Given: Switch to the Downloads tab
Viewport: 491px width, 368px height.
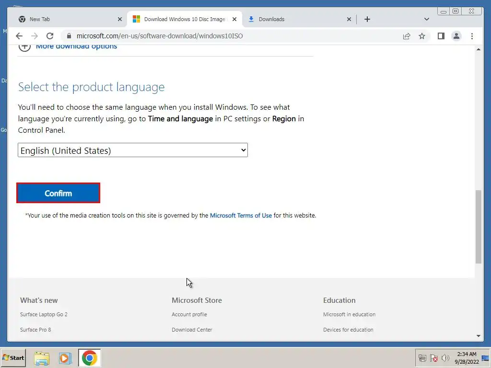Looking at the screenshot, I should point(299,19).
